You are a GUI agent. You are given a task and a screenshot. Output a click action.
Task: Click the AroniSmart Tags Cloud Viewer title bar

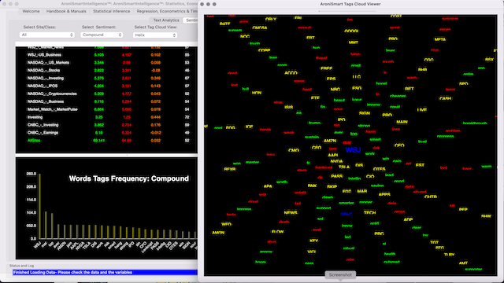coord(350,4)
